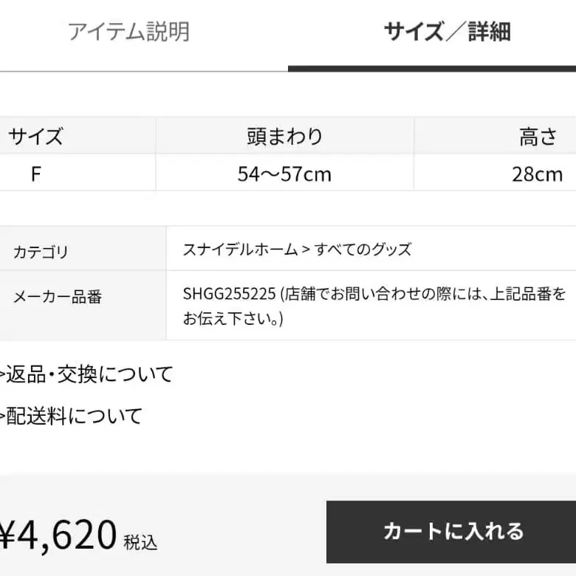
Task: Click the カテゴリ row label
Action: pos(41,252)
